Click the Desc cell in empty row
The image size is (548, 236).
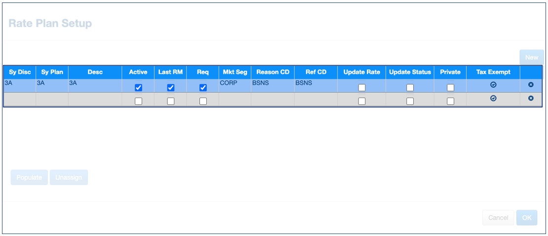(95, 100)
